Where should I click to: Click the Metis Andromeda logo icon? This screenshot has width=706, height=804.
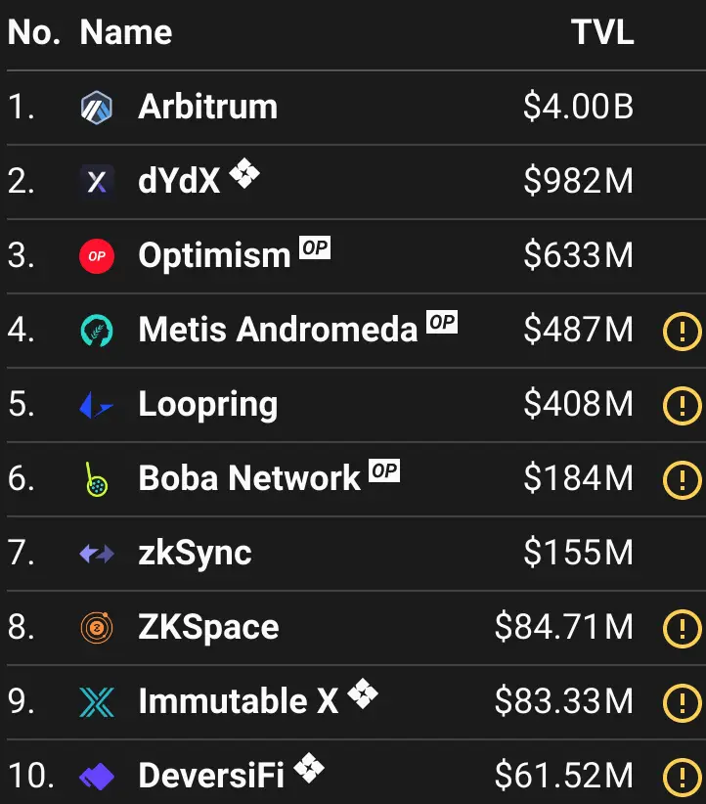pos(97,331)
